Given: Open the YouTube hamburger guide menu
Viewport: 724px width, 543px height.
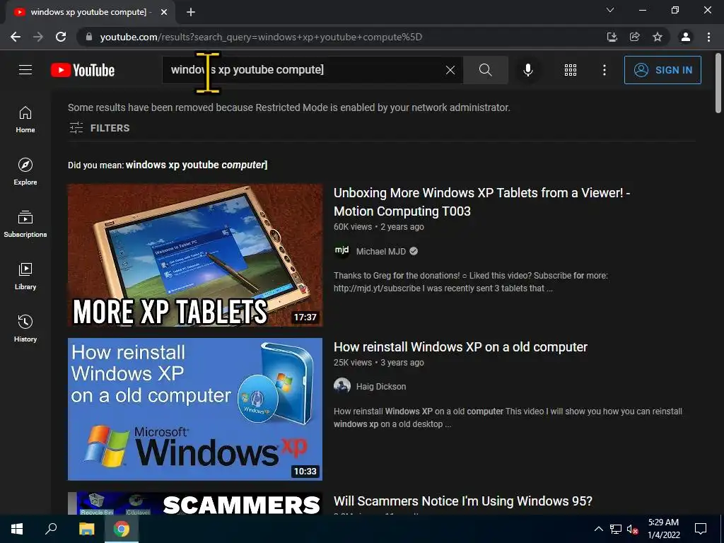Looking at the screenshot, I should pos(25,70).
